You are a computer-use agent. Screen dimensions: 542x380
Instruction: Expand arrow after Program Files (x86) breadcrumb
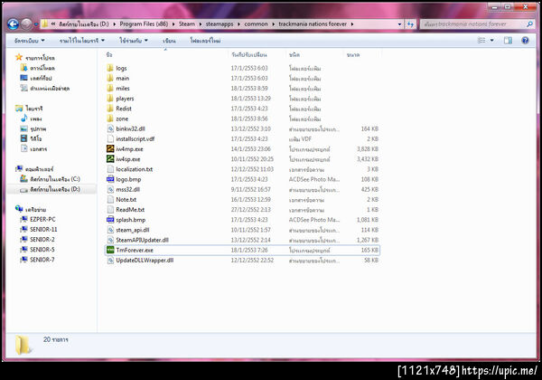[x=173, y=24]
